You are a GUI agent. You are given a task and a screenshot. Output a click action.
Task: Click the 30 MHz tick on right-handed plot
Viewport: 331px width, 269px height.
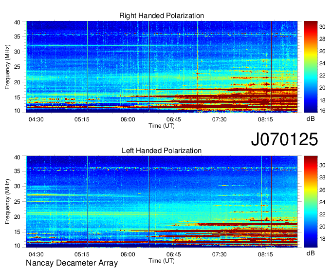[x=17, y=52]
